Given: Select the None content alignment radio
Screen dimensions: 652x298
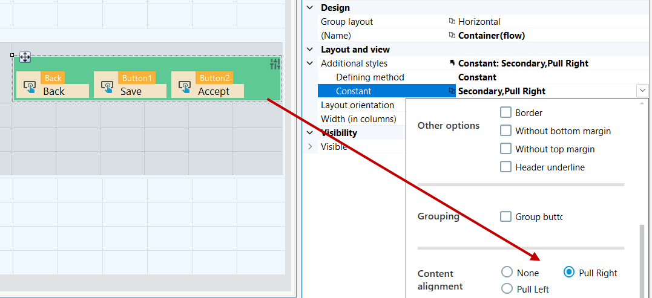Looking at the screenshot, I should (x=507, y=272).
